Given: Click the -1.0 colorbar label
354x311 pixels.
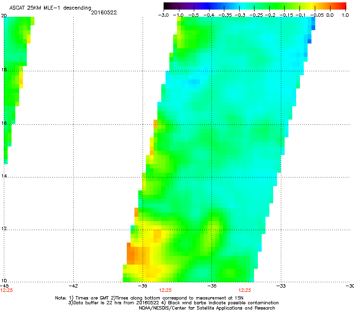Looking at the screenshot, I should coord(178,15).
